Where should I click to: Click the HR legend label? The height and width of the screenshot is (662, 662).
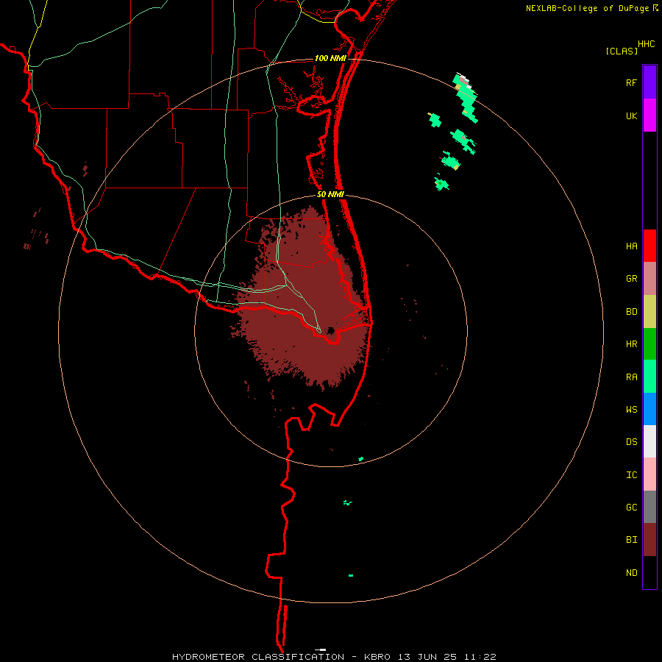point(632,344)
